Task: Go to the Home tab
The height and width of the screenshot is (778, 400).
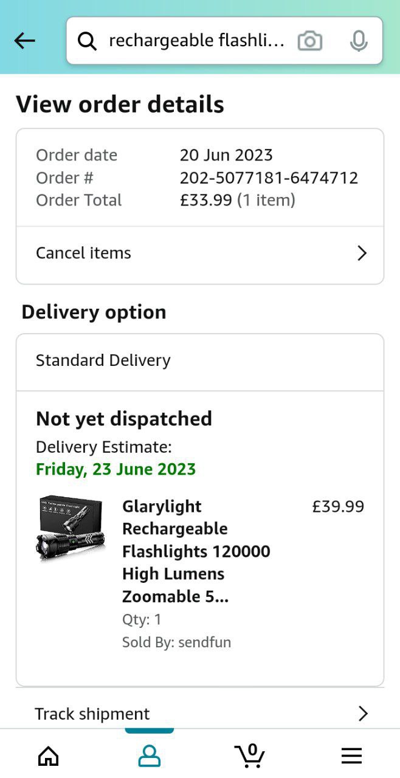Action: (x=49, y=756)
